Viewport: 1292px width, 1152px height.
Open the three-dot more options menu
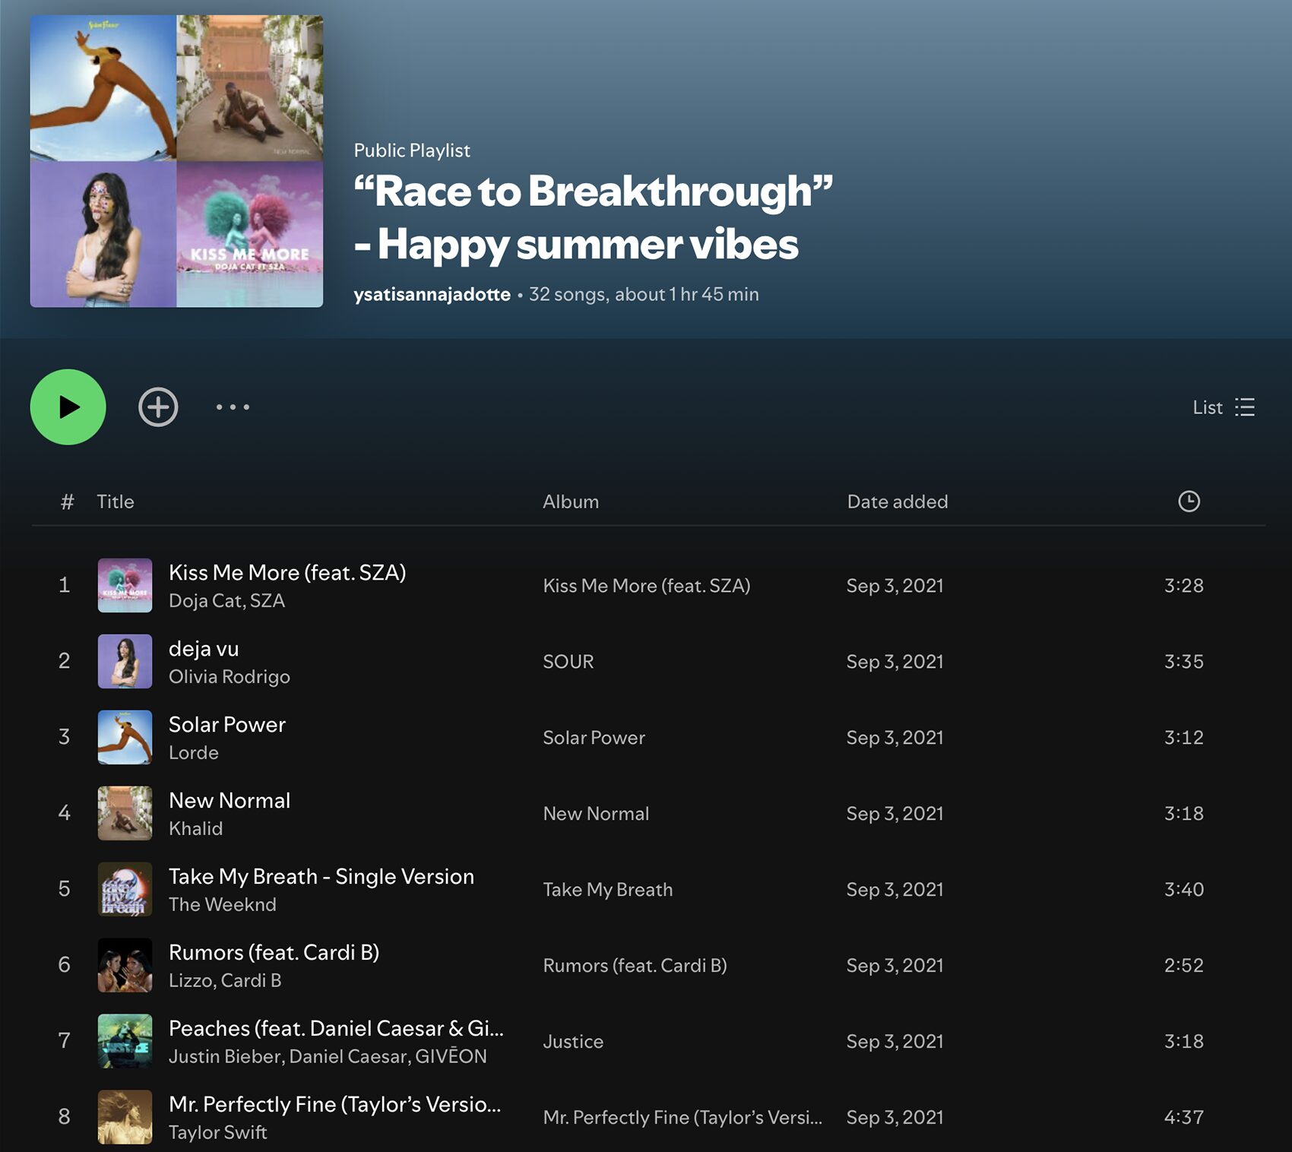tap(233, 407)
